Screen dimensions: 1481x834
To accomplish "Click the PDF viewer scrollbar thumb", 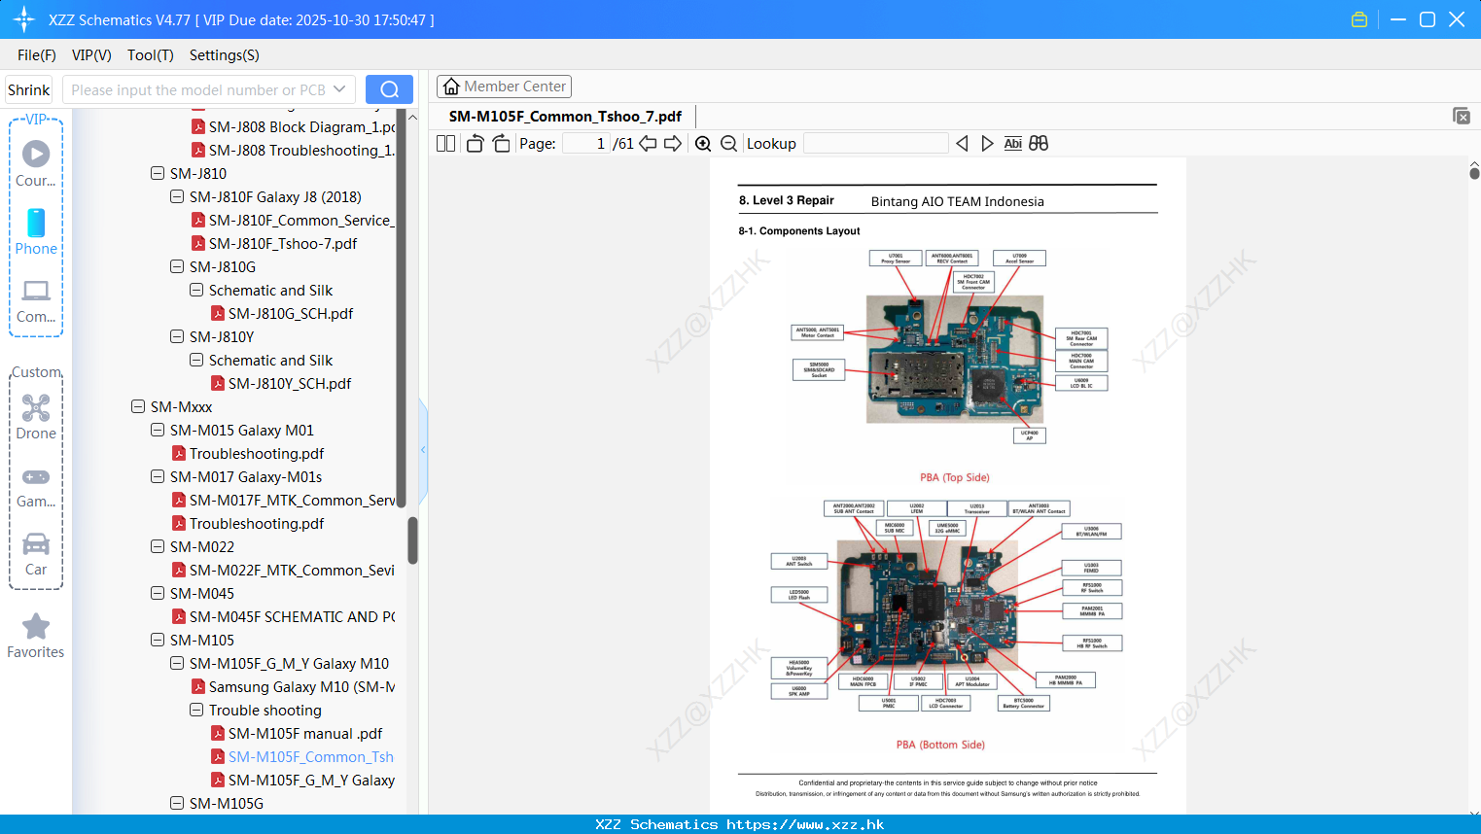I will 1474,173.
